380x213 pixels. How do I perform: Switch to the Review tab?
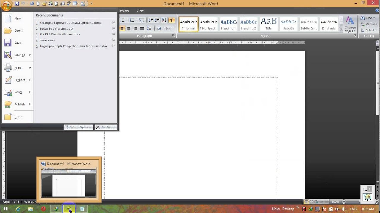tap(124, 11)
